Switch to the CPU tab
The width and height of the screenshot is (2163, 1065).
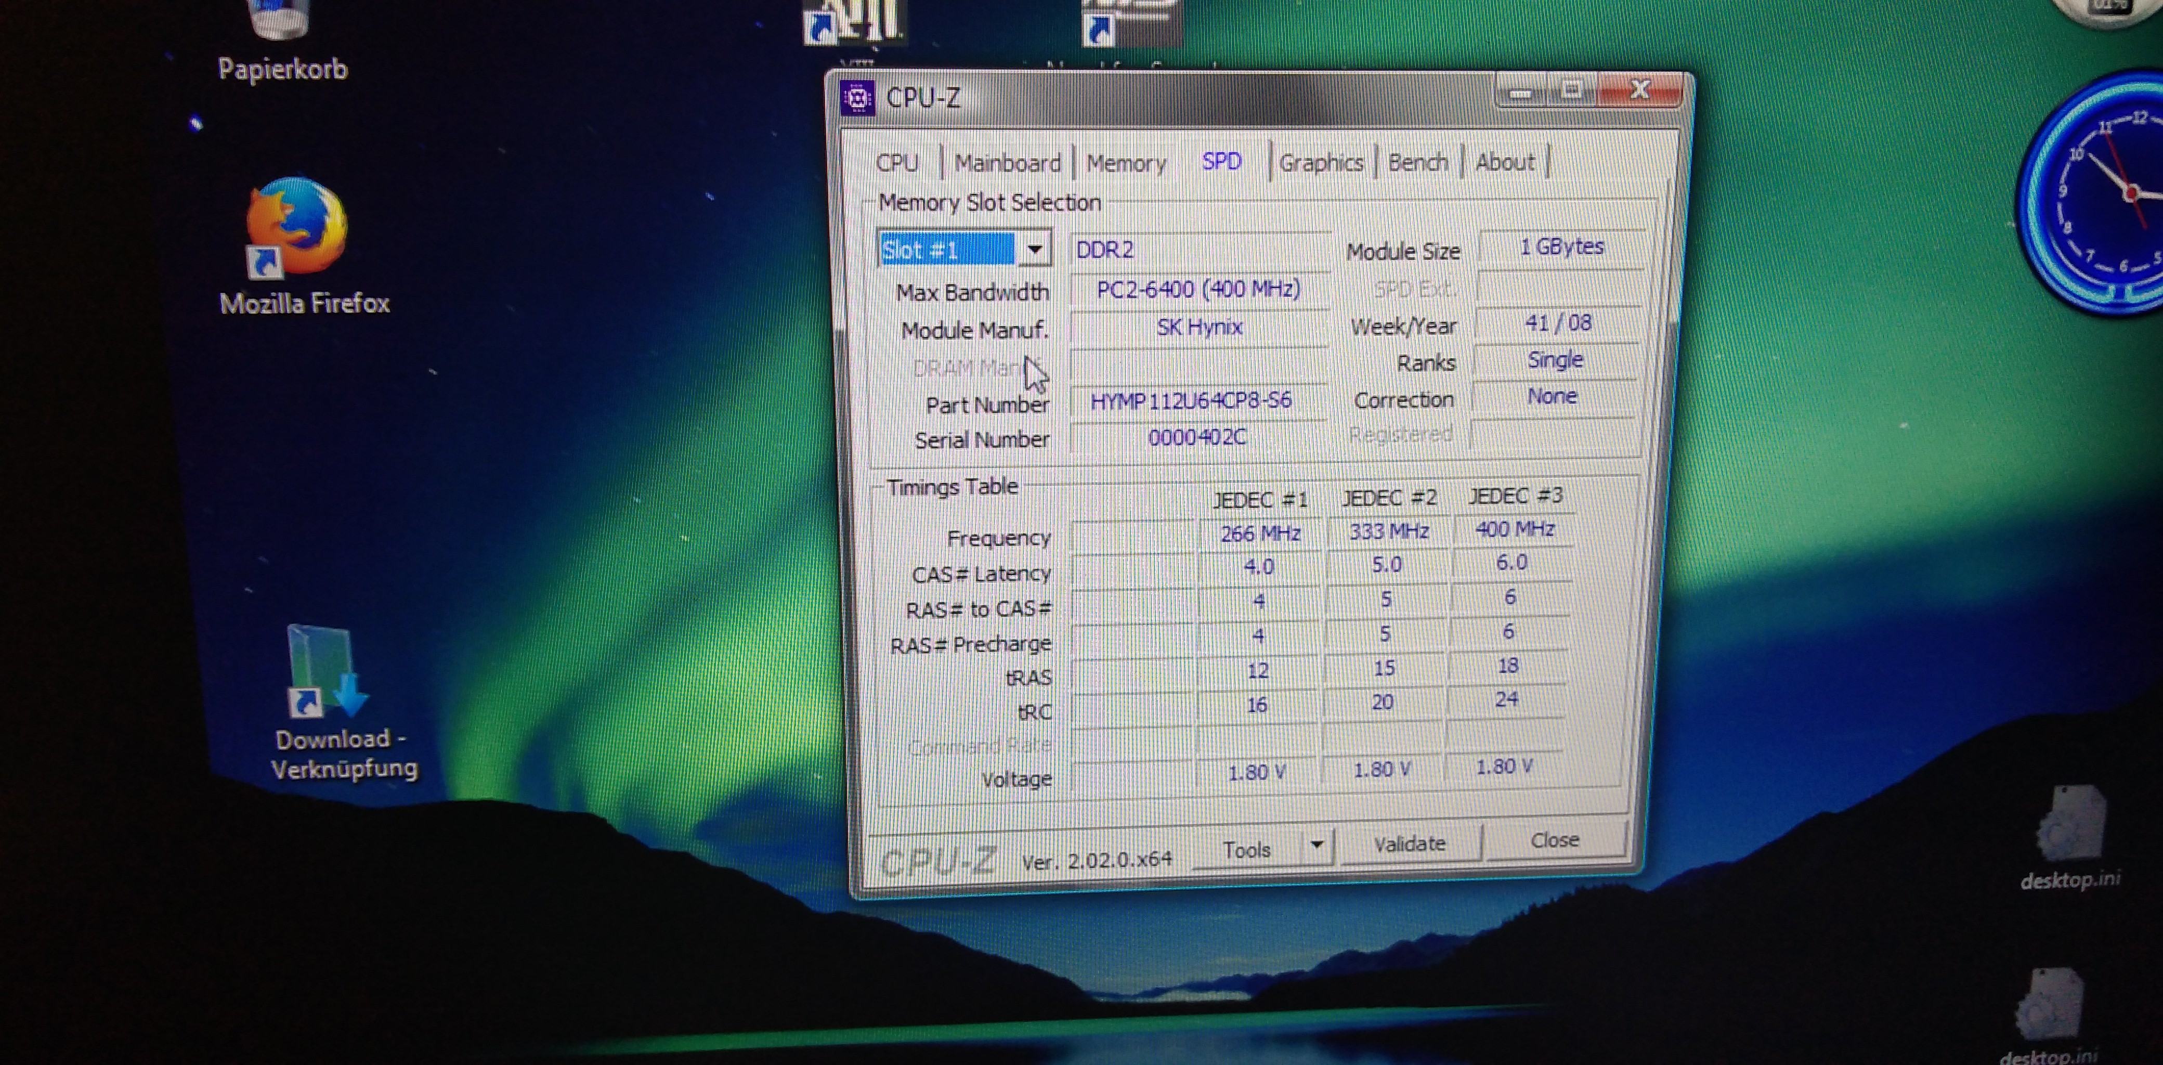[x=897, y=162]
